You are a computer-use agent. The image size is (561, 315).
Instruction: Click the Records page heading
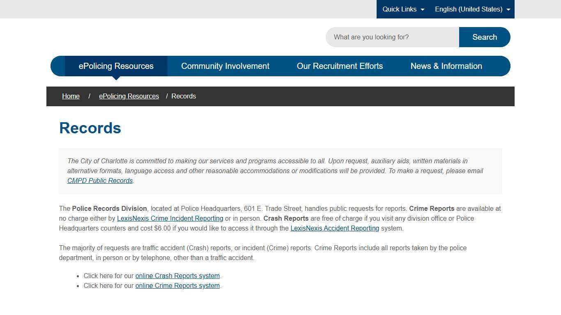tap(90, 128)
